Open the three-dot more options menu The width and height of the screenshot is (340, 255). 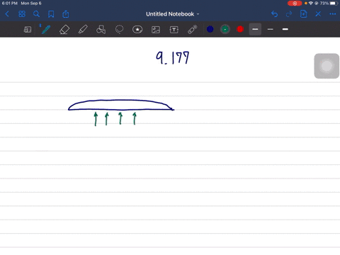coord(333,14)
